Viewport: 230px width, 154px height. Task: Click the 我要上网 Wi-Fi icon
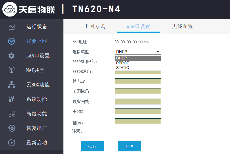click(11, 41)
